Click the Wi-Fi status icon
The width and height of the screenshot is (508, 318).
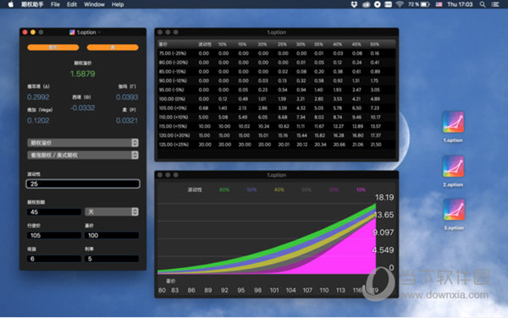tap(400, 4)
